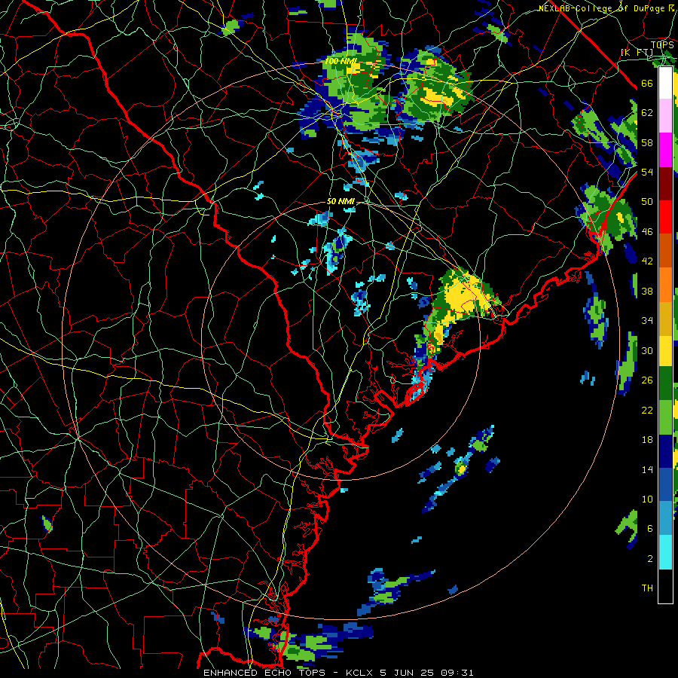The image size is (678, 678).
Task: Click the [K FT] units label
Action: [637, 52]
